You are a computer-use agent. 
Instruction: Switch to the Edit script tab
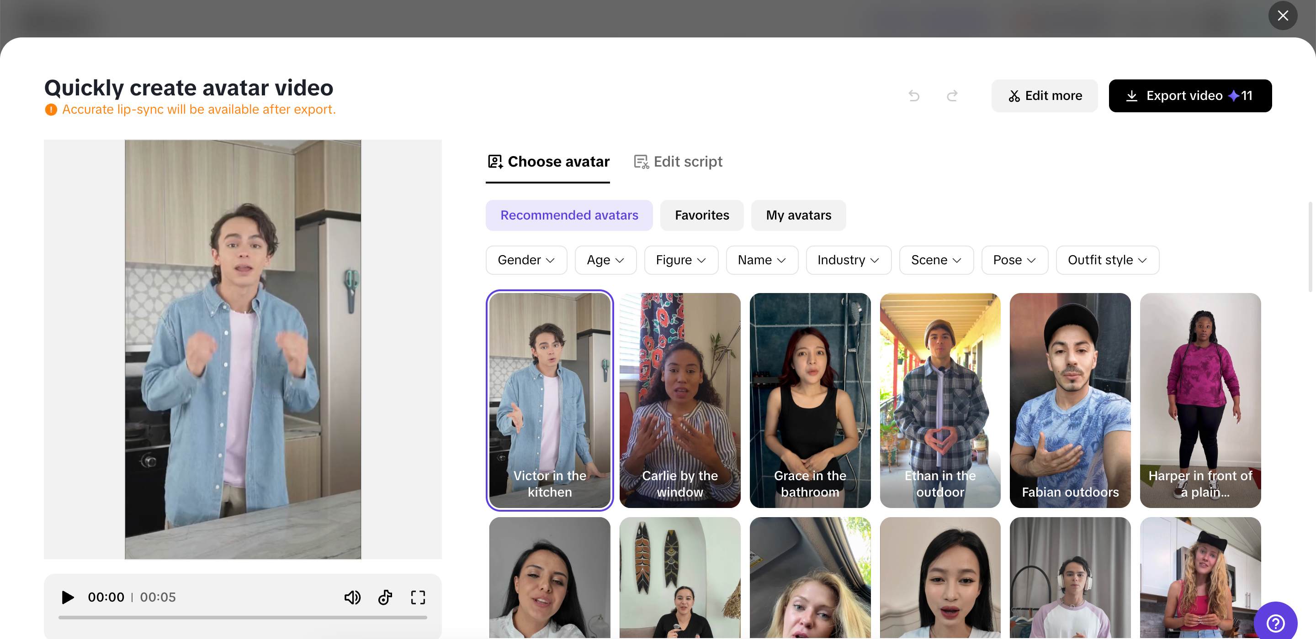(678, 162)
